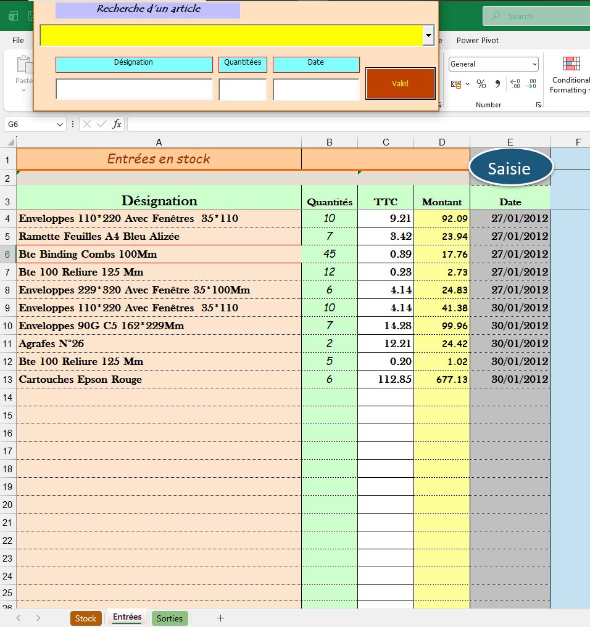
Task: Click the Search box in the title bar
Action: pyautogui.click(x=536, y=16)
